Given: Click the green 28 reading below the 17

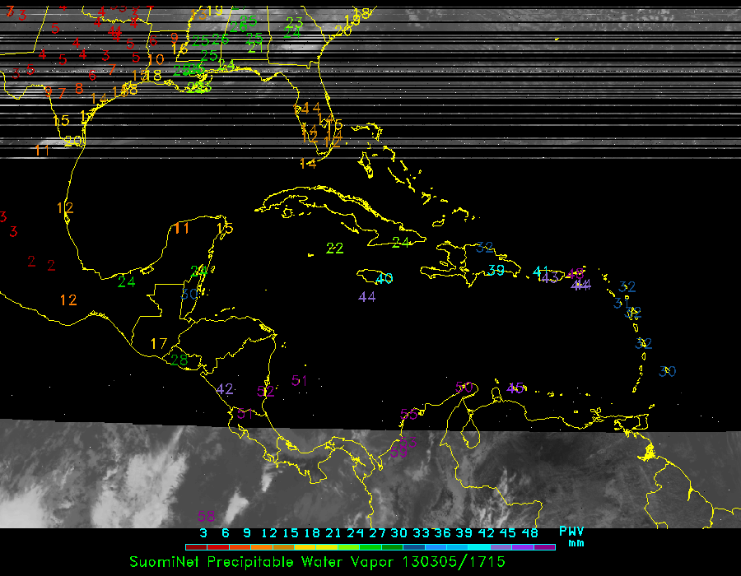Looking at the screenshot, I should 179,359.
